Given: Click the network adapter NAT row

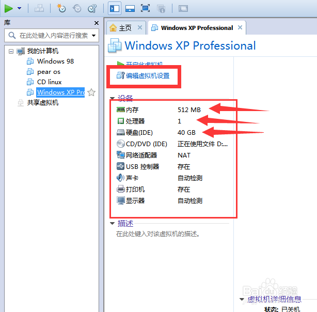Looking at the screenshot, I should [173, 155].
